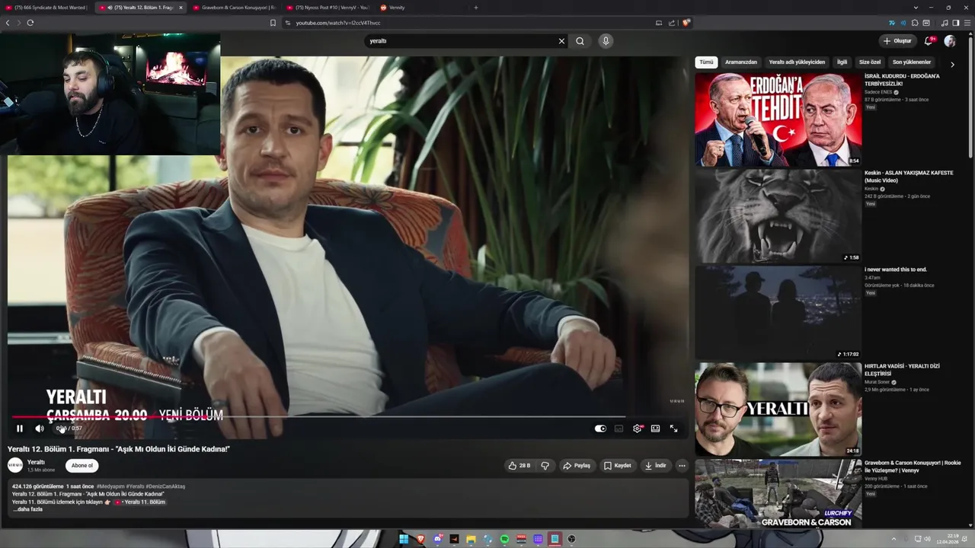Screen dimensions: 975x548
Task: Open the player settings gear
Action: [637, 429]
